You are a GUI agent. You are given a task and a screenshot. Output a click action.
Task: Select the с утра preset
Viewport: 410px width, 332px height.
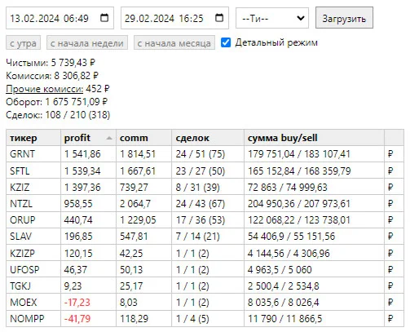pos(24,43)
